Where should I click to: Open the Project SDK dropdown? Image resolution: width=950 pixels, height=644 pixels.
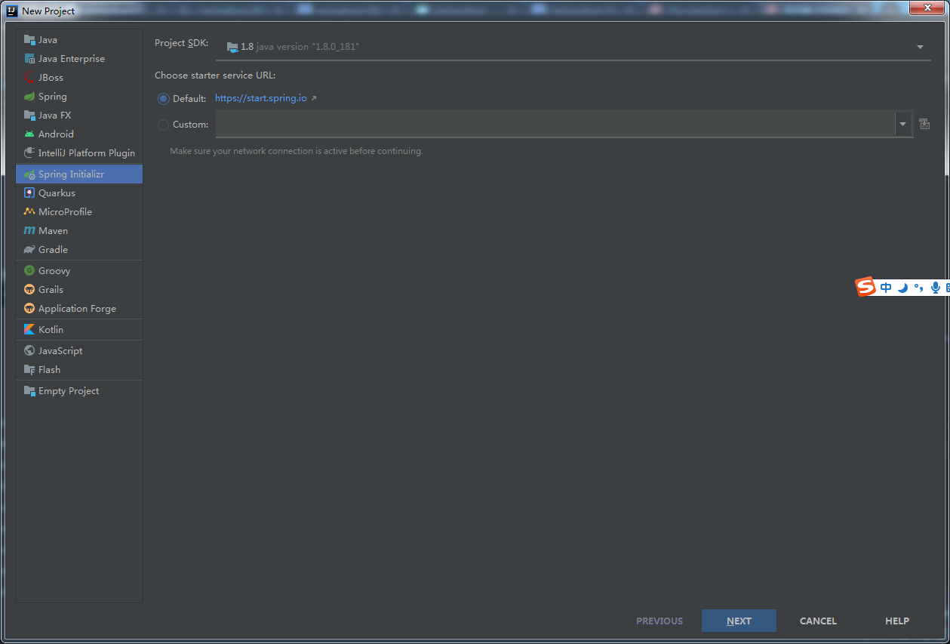click(x=573, y=47)
